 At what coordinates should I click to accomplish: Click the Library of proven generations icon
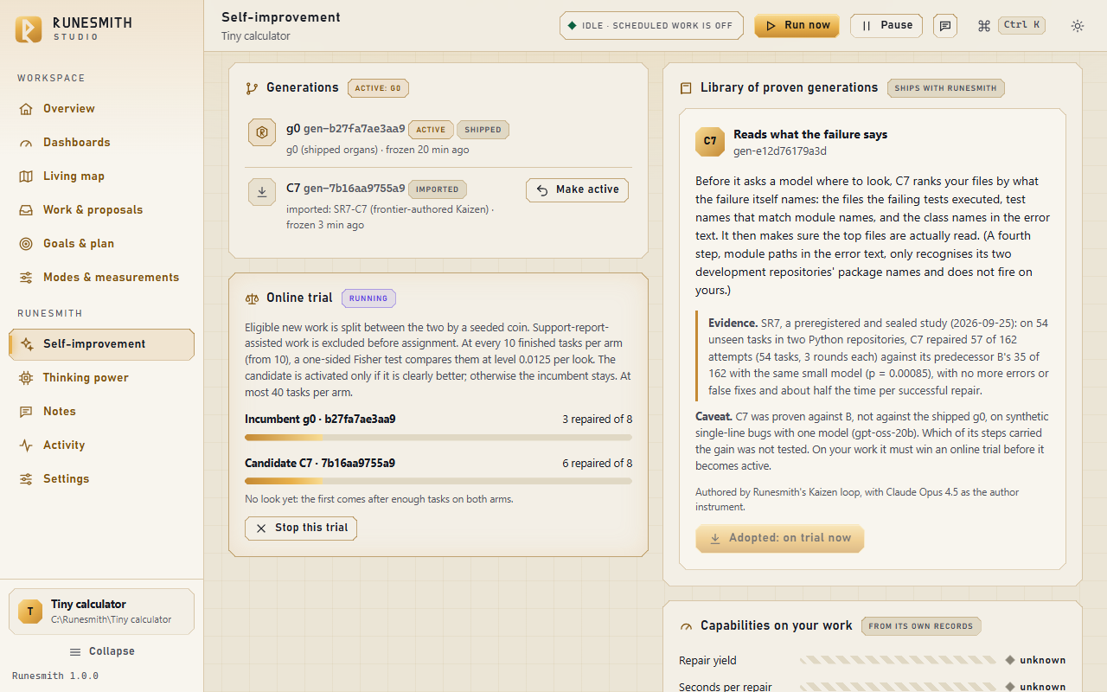pos(686,88)
